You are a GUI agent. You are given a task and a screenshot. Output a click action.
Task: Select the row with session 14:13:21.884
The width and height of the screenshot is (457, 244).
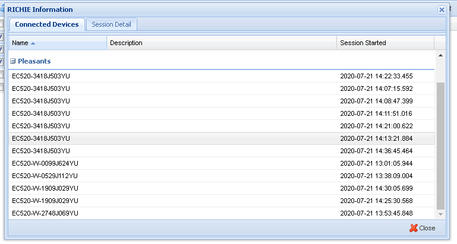(x=376, y=138)
